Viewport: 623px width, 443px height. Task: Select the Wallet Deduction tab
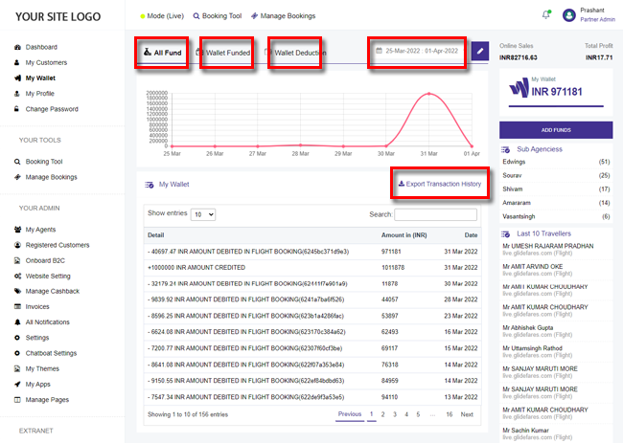(295, 52)
